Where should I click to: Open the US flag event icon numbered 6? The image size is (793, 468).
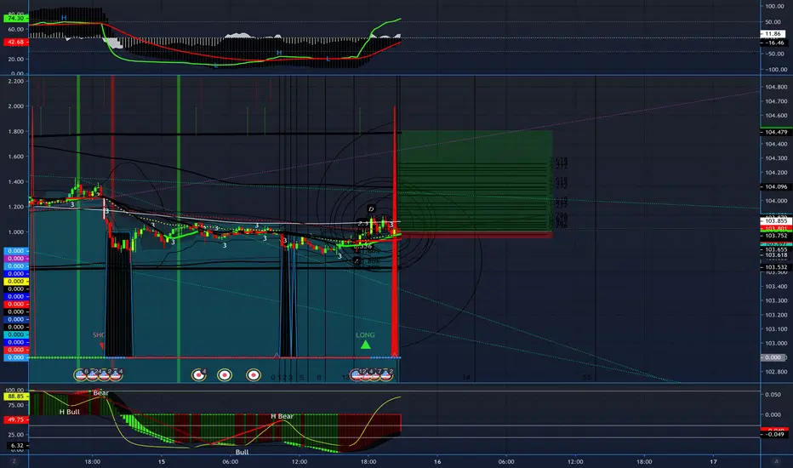click(x=81, y=374)
